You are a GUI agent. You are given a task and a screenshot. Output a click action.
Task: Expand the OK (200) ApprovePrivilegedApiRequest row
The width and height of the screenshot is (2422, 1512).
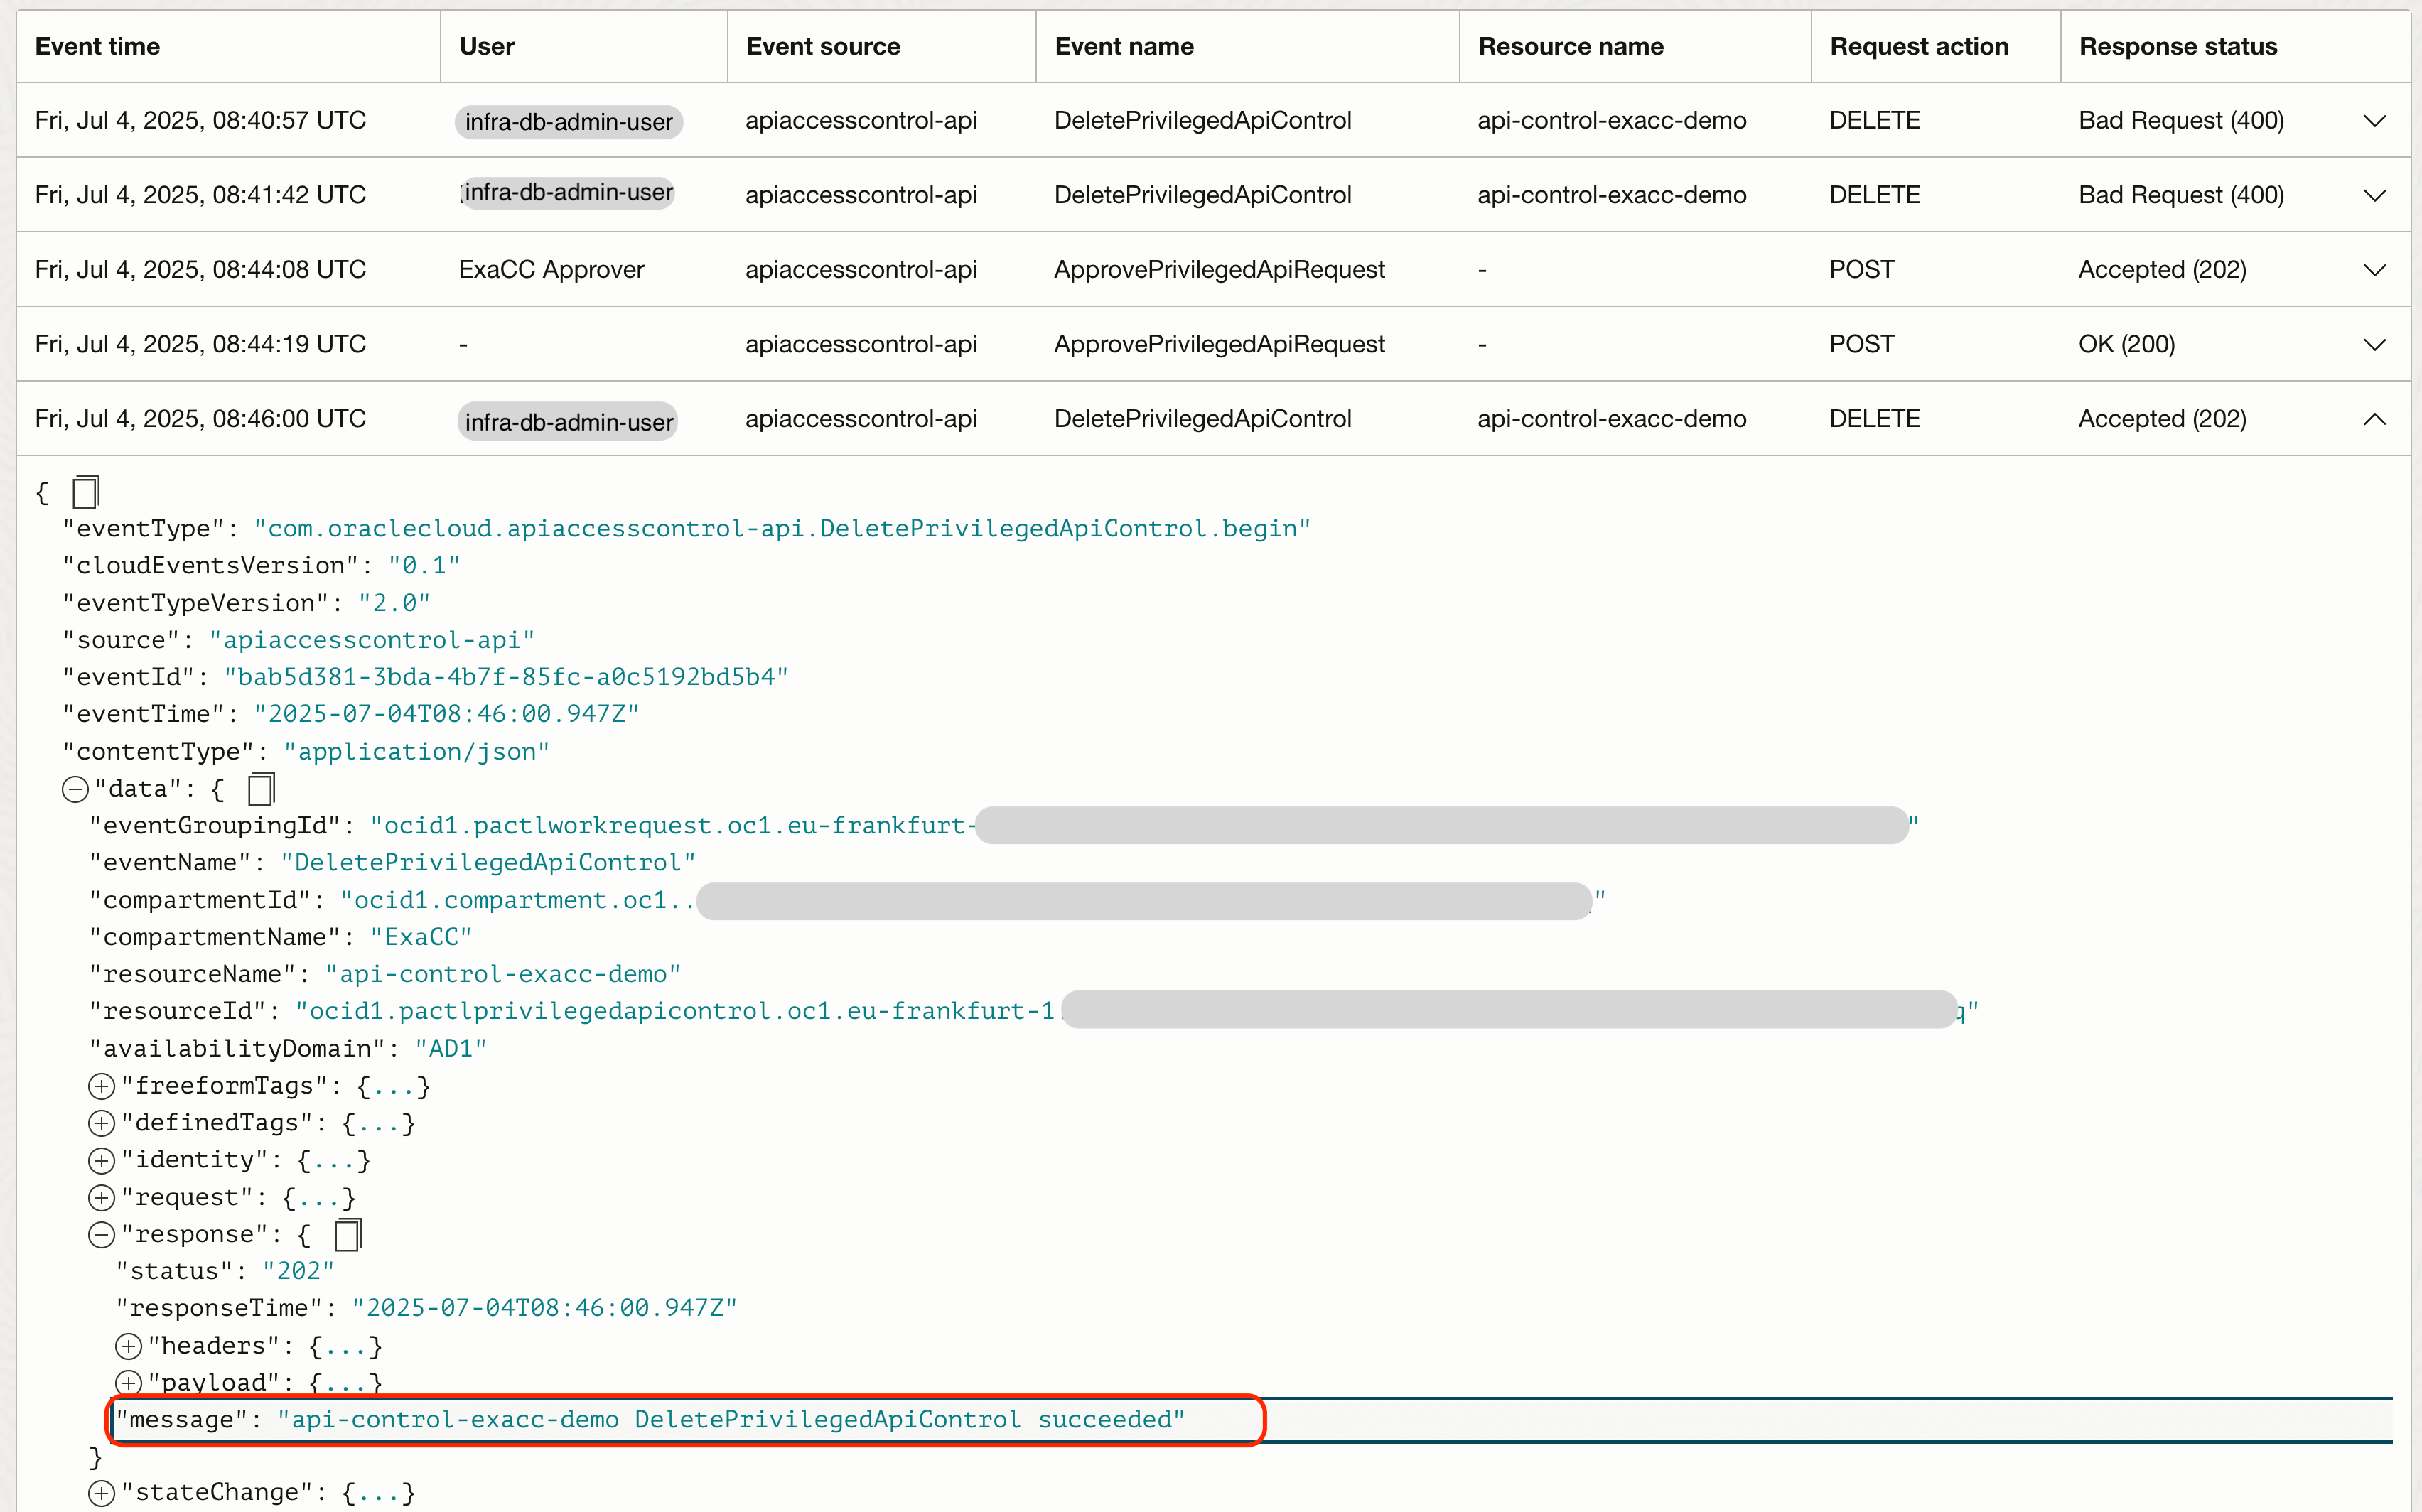coord(2375,343)
